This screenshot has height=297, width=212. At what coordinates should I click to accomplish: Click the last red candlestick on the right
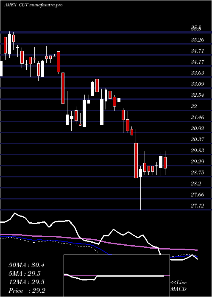tap(165, 163)
